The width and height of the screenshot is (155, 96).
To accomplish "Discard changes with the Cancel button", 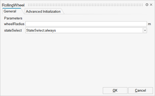I will 140,91.
